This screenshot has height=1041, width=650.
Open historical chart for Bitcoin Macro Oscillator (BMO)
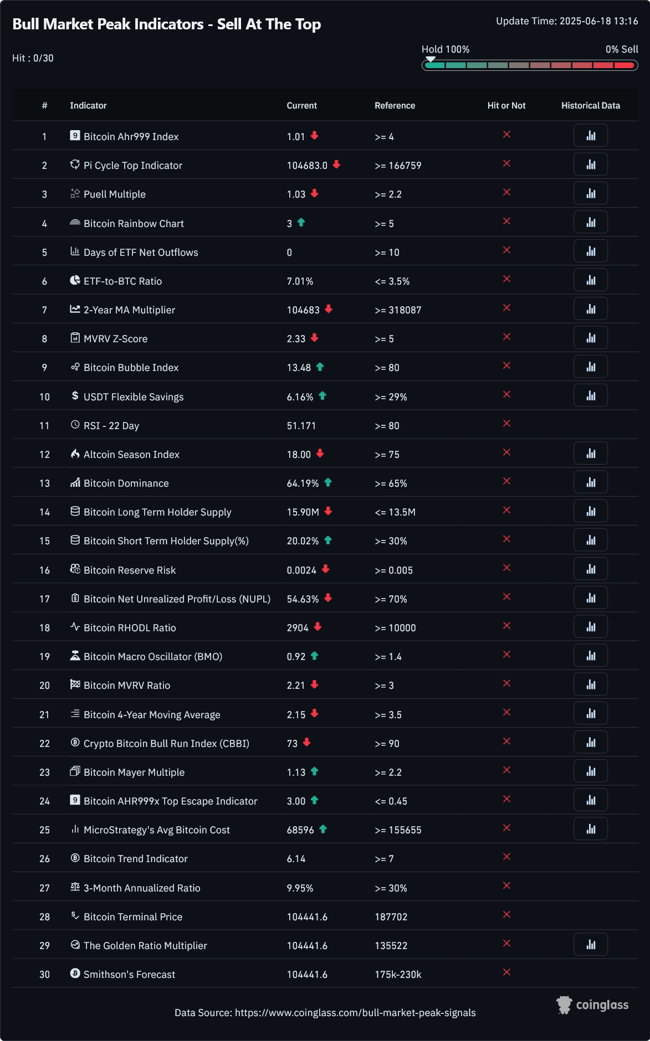pyautogui.click(x=591, y=656)
